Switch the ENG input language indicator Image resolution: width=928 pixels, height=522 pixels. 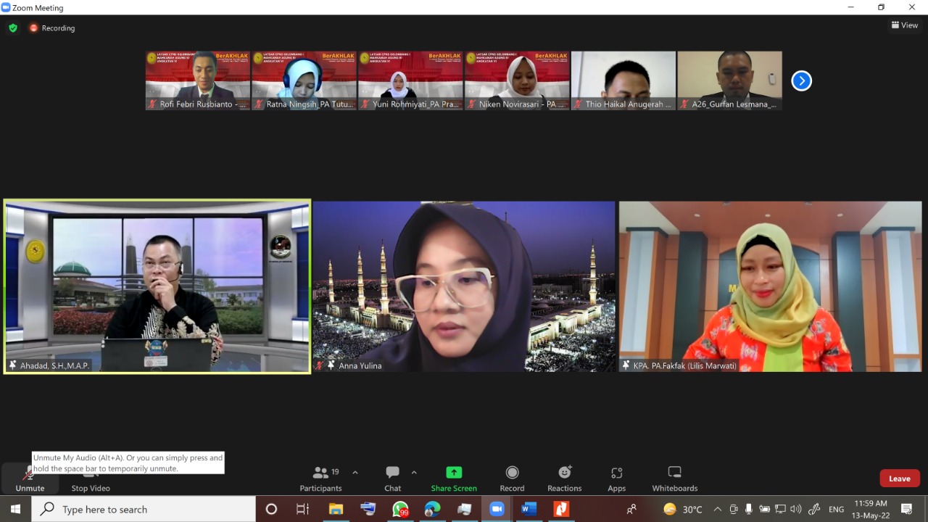[x=836, y=509]
